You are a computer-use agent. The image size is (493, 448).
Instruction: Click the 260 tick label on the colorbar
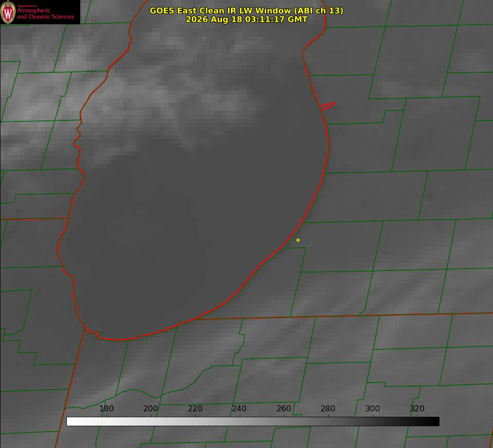(283, 408)
